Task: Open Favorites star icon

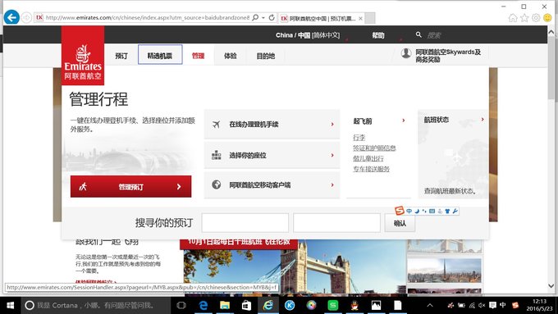Action: tap(524, 18)
